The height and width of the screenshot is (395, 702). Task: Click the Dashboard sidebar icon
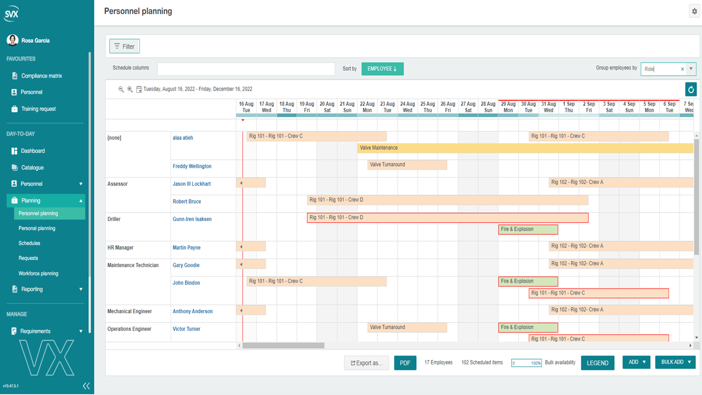click(15, 151)
